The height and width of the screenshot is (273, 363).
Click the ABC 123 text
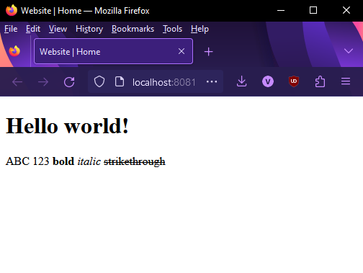pos(27,161)
